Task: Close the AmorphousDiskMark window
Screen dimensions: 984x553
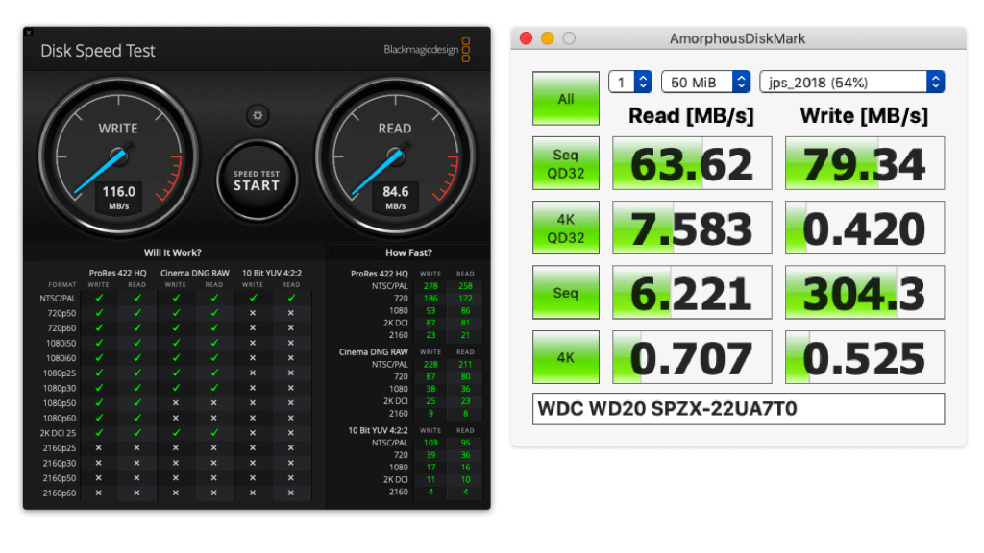Action: coord(526,38)
